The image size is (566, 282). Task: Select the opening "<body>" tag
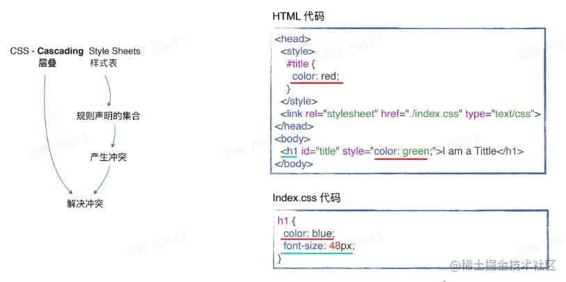(292, 139)
